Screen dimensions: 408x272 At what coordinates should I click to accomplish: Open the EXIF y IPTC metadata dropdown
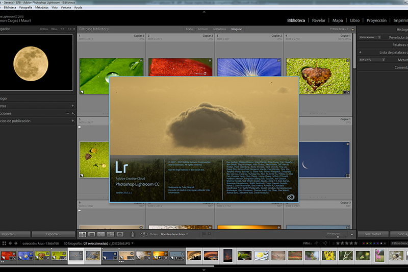[x=372, y=60]
